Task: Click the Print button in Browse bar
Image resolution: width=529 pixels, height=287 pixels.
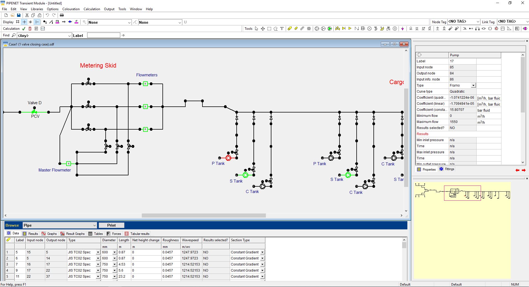Action: [x=111, y=225]
